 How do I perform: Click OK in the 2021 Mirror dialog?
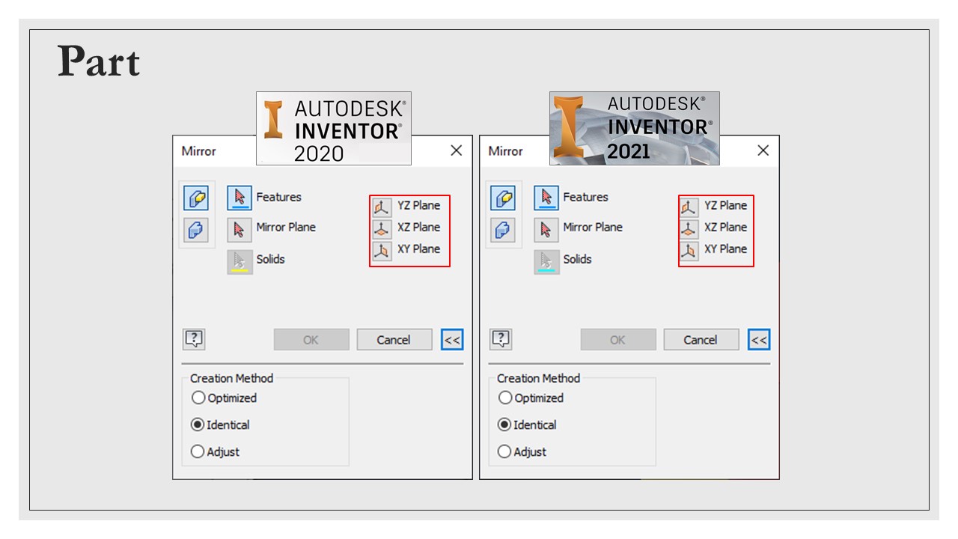click(617, 339)
